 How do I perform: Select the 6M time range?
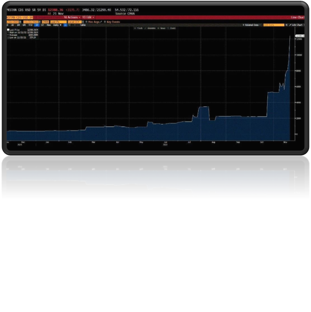[x=24, y=25]
